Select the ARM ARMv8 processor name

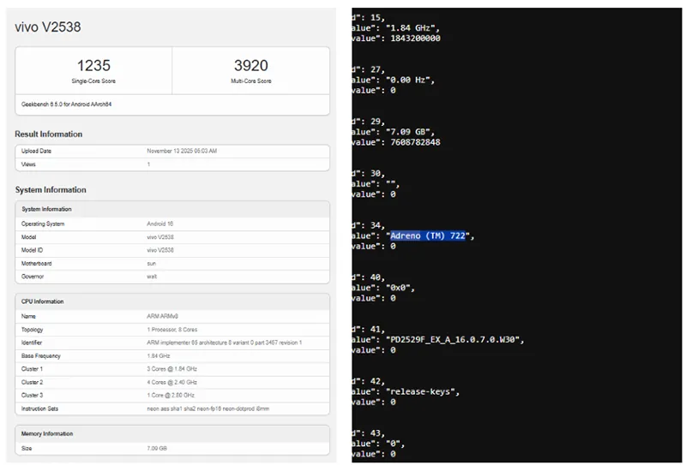coord(163,316)
